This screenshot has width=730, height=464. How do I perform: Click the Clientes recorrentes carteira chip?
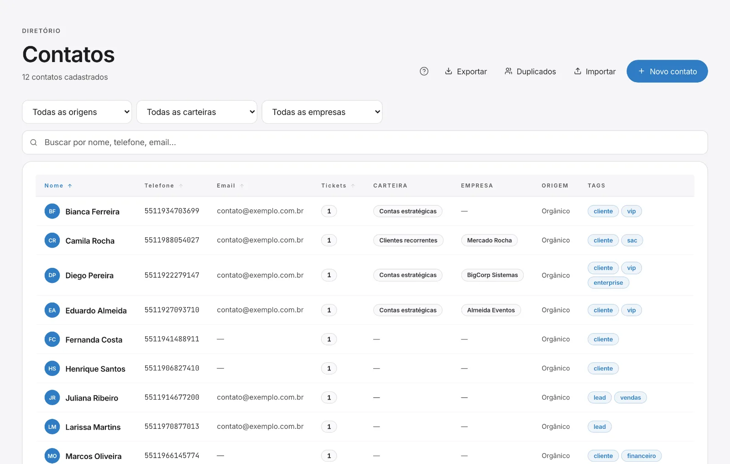[x=408, y=240]
